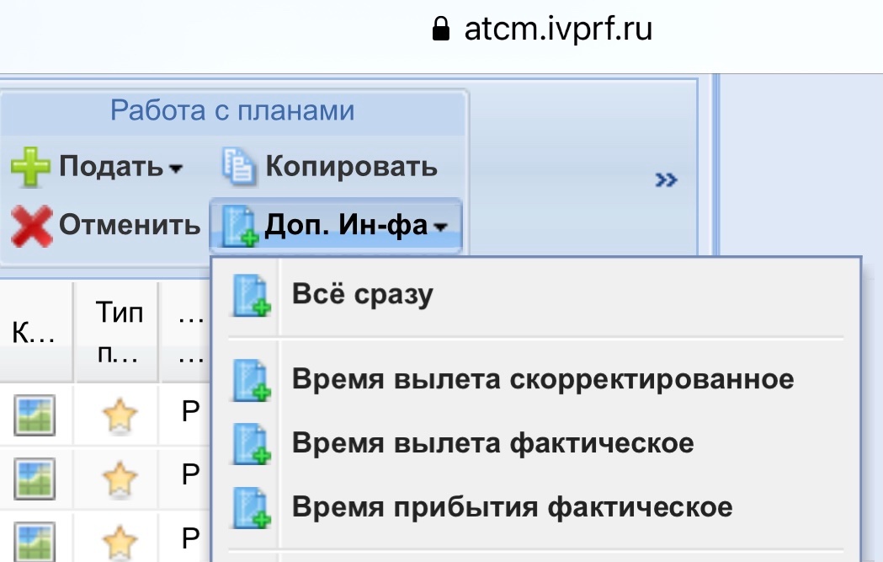Open the Подать dropdown arrow
Image resolution: width=883 pixels, height=562 pixels.
[x=175, y=168]
